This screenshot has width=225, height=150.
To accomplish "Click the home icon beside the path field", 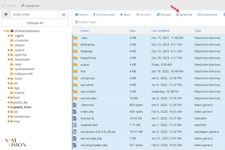I will click(6, 14).
